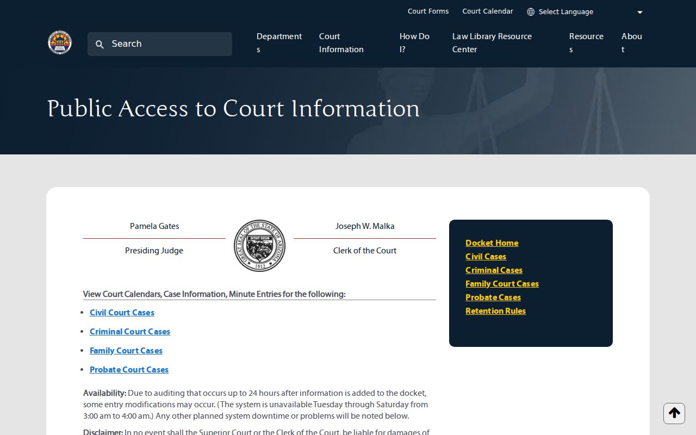Open the Select Language dropdown arrow
The height and width of the screenshot is (435, 696).
click(640, 13)
